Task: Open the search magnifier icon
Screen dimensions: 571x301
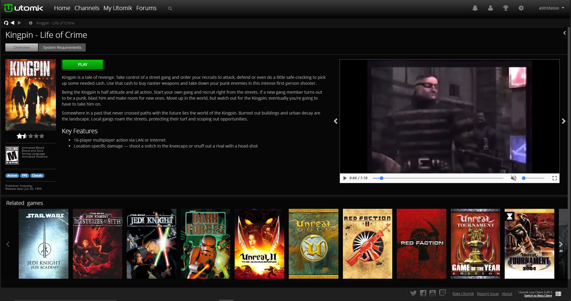Action: [x=170, y=8]
